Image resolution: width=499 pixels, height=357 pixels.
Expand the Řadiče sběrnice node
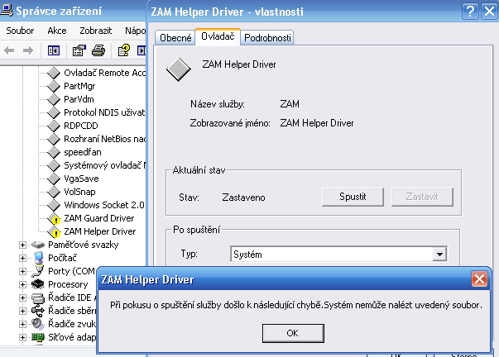click(x=22, y=311)
